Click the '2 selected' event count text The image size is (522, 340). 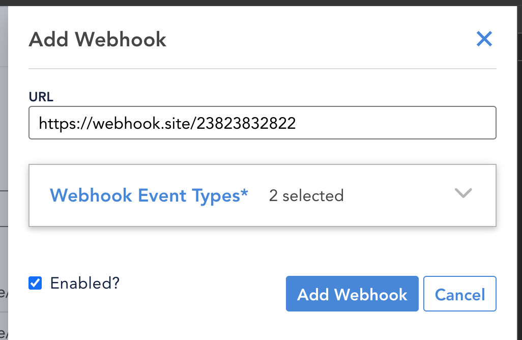(306, 195)
